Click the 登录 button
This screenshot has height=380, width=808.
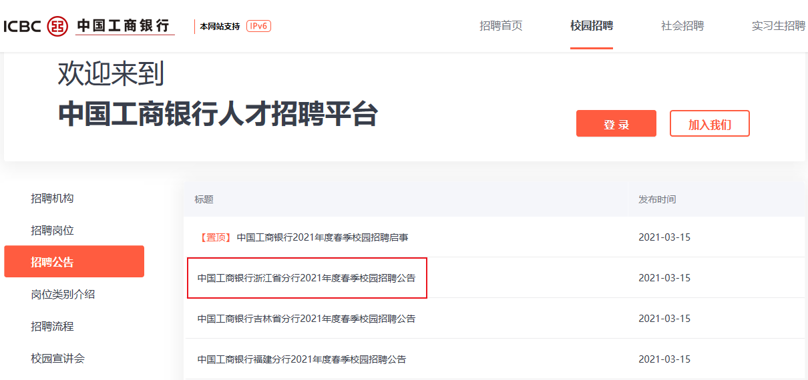coord(616,124)
